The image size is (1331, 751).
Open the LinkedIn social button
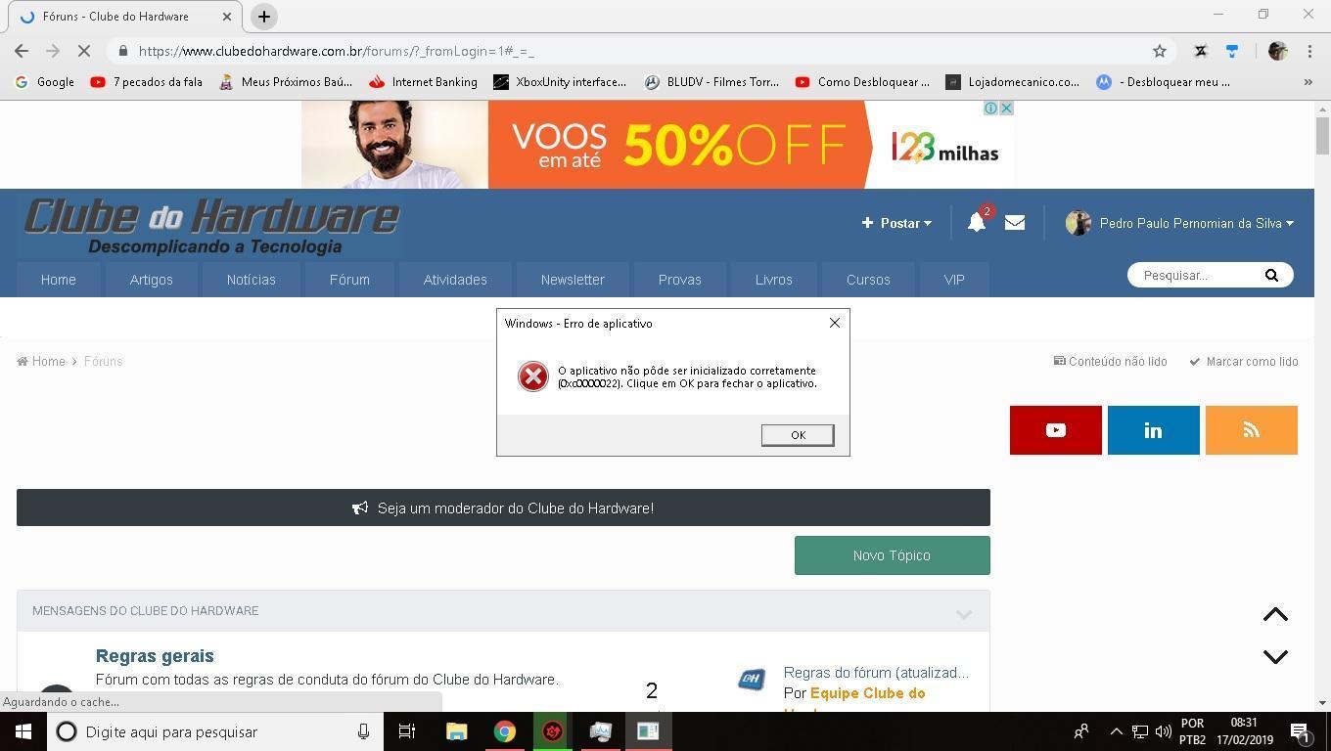click(x=1154, y=430)
